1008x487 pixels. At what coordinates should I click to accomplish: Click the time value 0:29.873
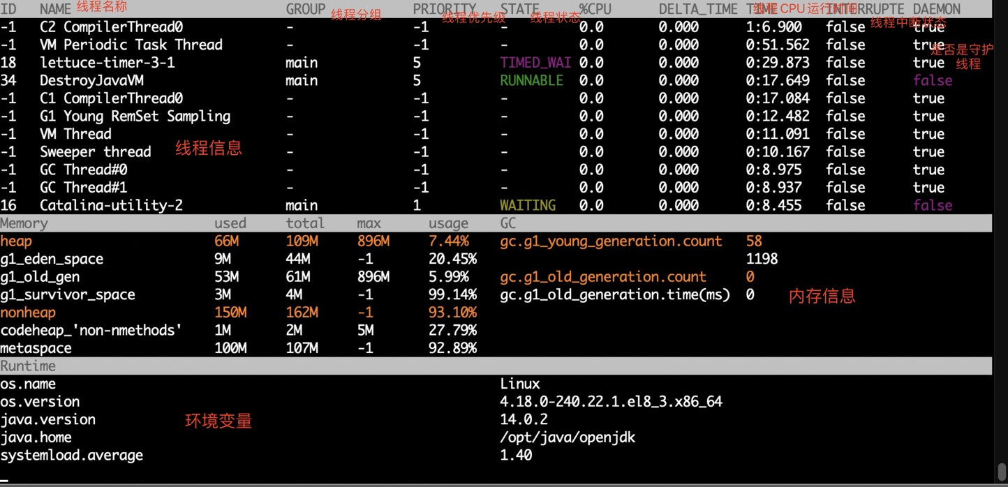click(778, 63)
